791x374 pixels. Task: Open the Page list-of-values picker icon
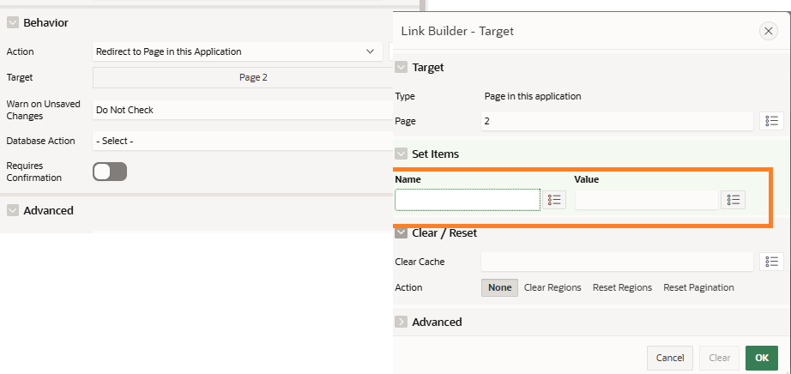click(x=772, y=121)
